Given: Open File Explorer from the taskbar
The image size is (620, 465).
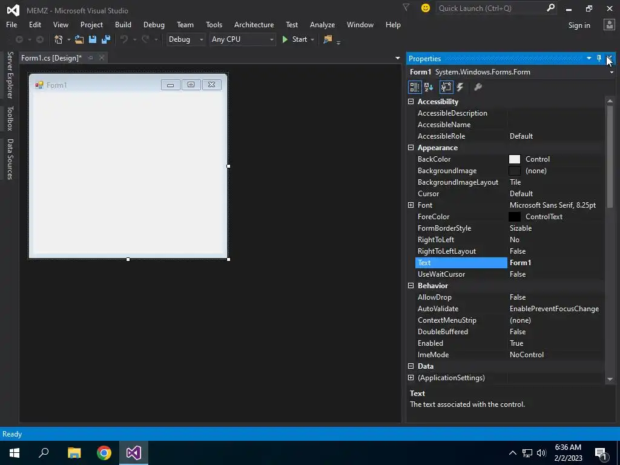Looking at the screenshot, I should coord(74,453).
